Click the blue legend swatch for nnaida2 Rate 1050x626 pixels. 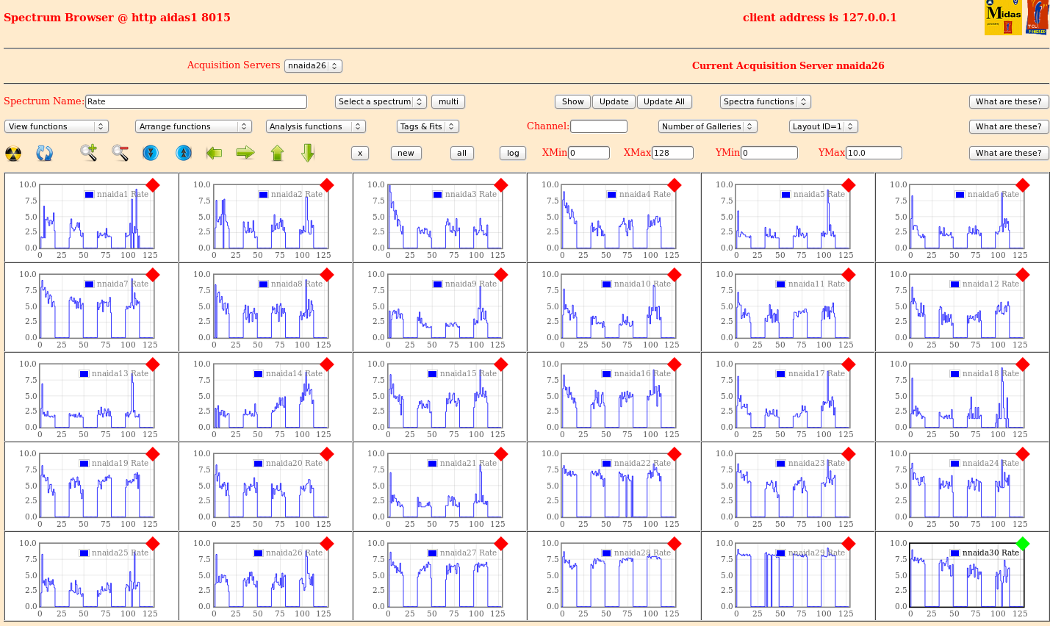click(x=263, y=195)
